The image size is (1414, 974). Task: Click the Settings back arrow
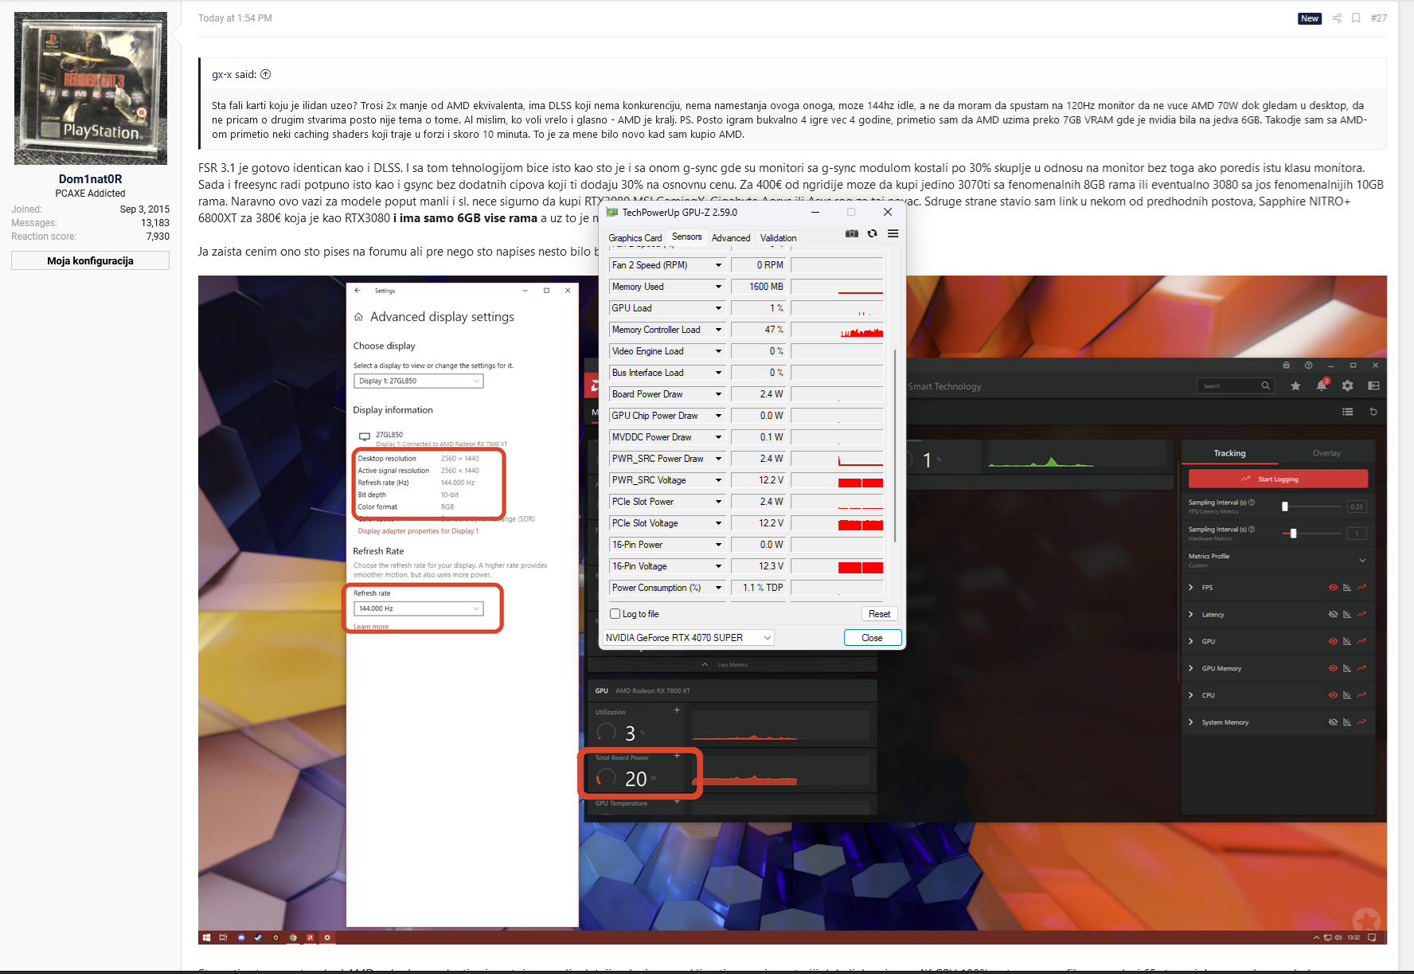point(358,291)
